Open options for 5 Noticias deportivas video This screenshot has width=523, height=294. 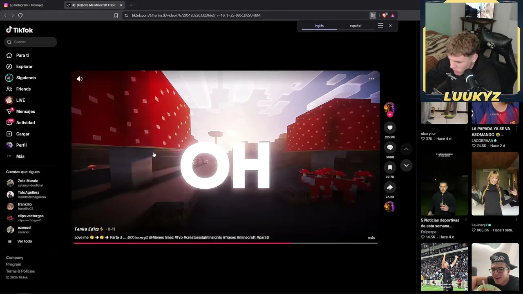[x=466, y=220]
